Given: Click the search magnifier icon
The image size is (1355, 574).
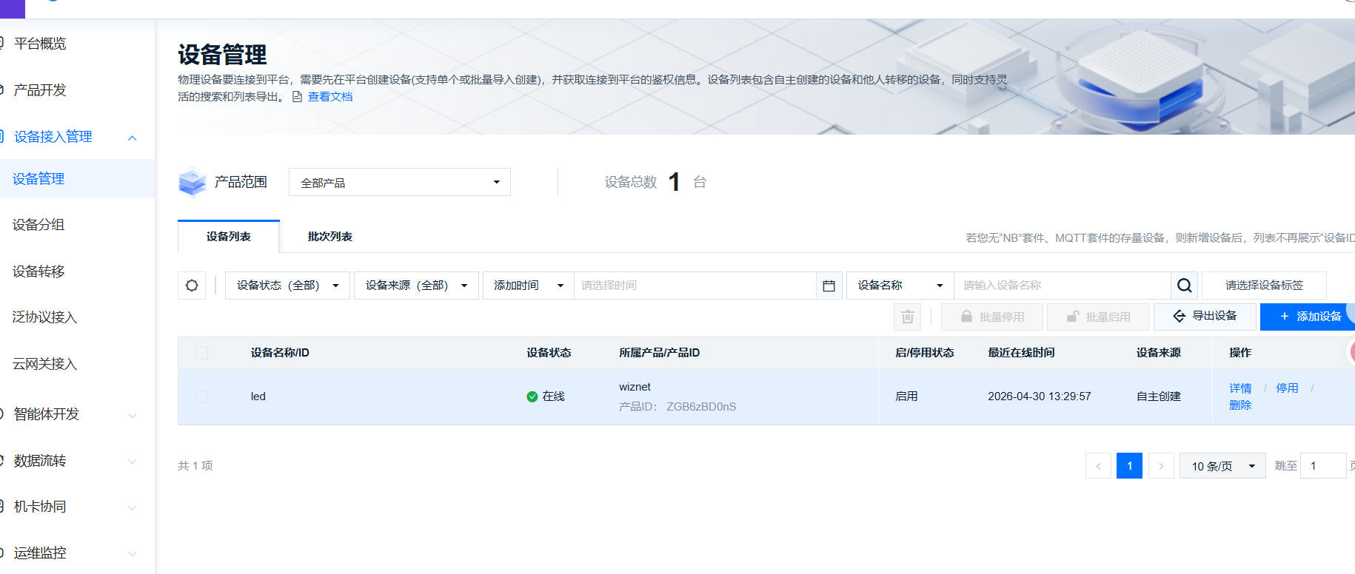Looking at the screenshot, I should [1185, 286].
